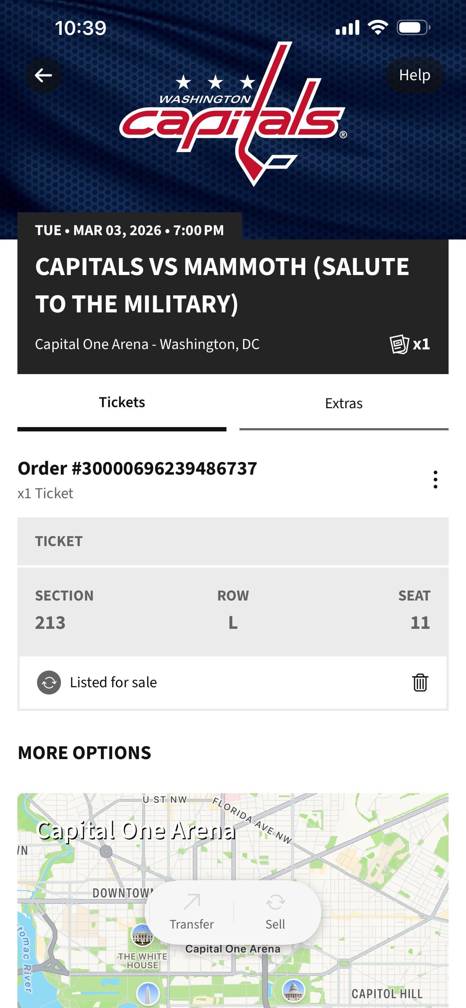Select the Tickets tab
The image size is (466, 1008).
122,403
